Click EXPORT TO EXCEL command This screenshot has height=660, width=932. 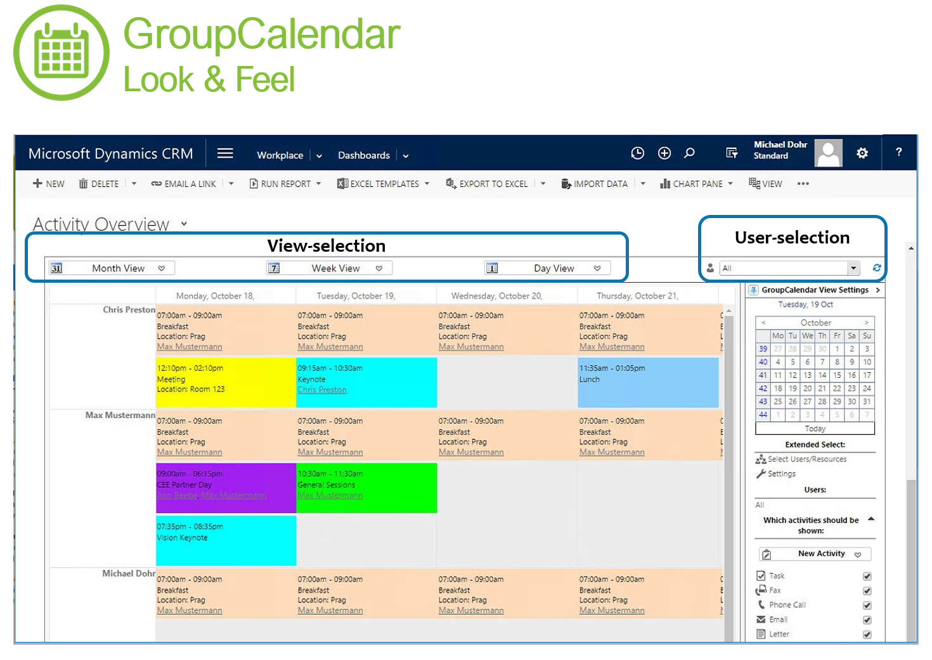(487, 184)
